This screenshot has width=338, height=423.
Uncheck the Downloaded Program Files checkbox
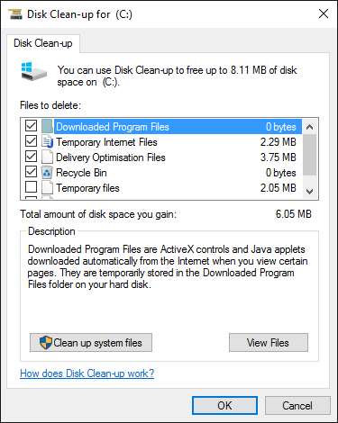pos(32,126)
